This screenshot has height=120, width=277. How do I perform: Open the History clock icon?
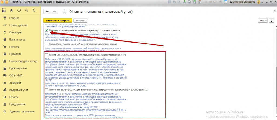pyautogui.click(x=19, y=10)
